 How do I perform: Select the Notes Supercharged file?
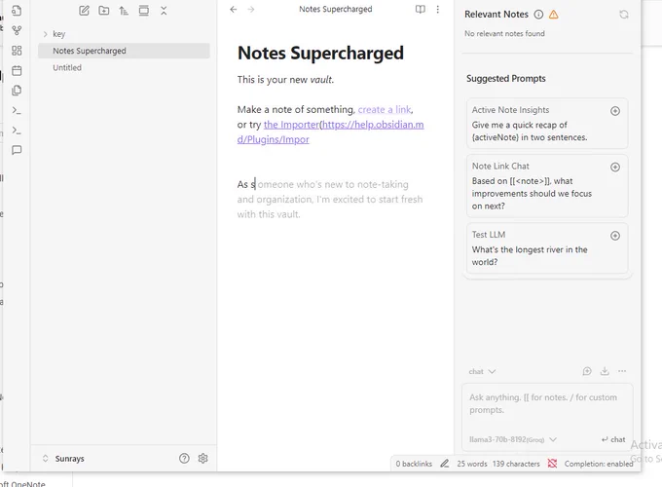click(124, 51)
